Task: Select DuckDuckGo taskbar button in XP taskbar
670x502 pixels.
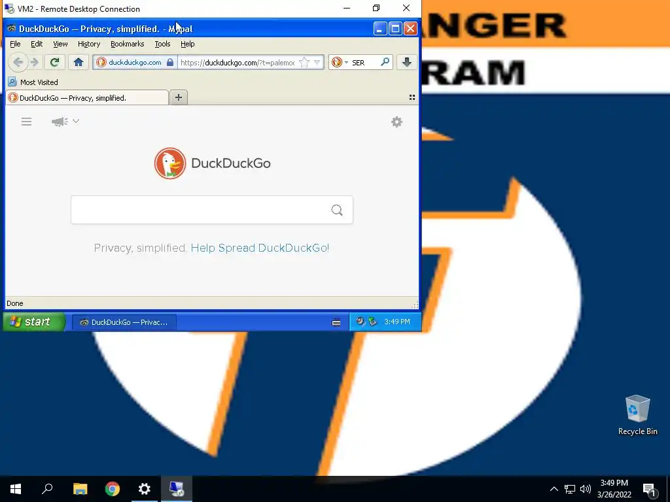Action: [x=124, y=322]
